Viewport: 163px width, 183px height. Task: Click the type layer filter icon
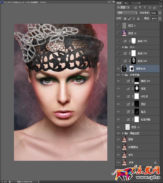point(145,7)
